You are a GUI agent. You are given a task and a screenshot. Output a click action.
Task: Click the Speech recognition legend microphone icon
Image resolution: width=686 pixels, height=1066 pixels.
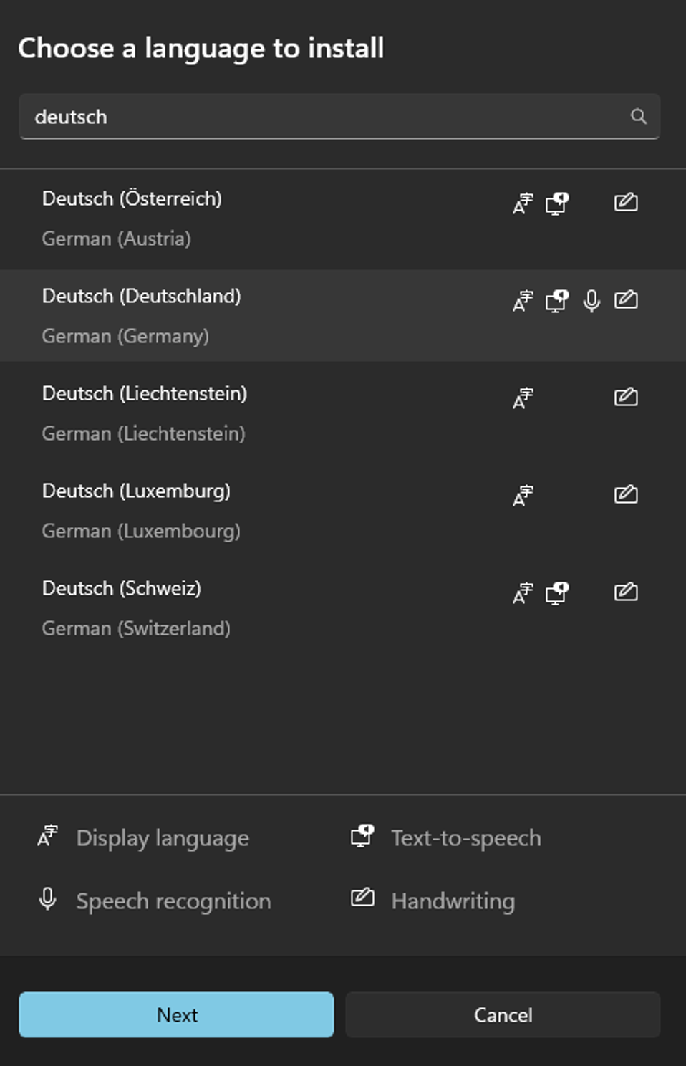click(48, 898)
